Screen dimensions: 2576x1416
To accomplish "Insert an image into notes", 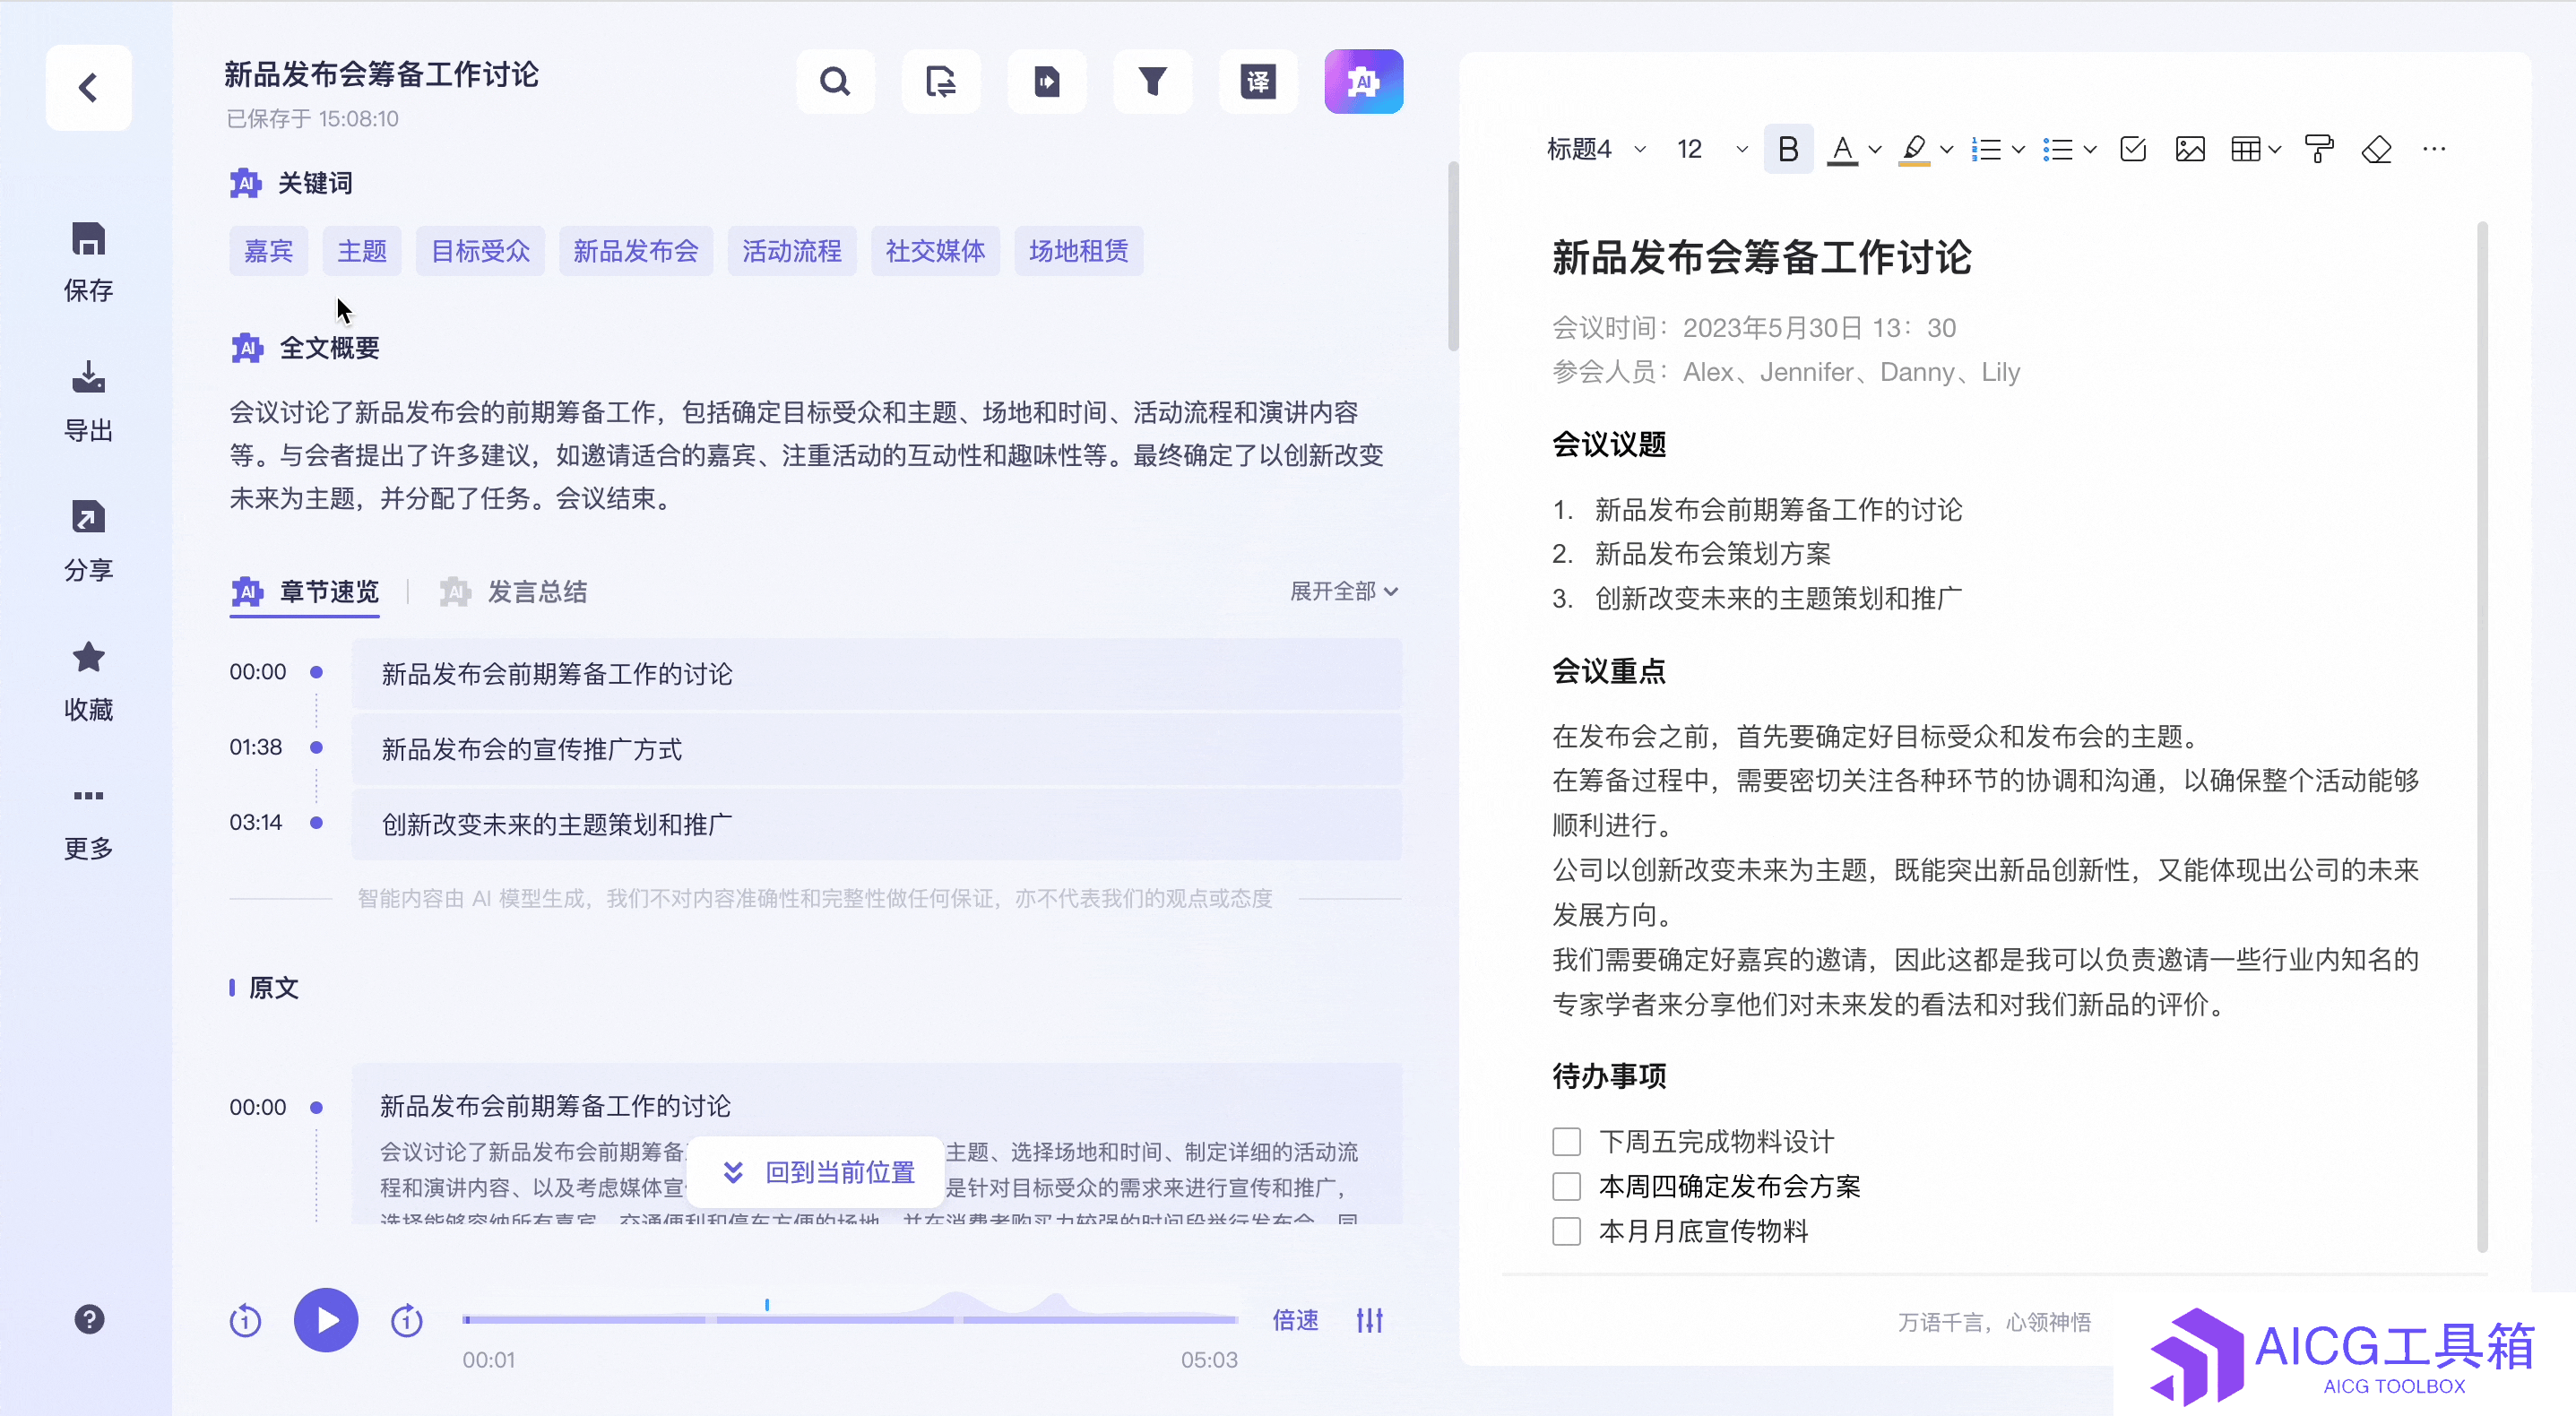I will coord(2190,150).
